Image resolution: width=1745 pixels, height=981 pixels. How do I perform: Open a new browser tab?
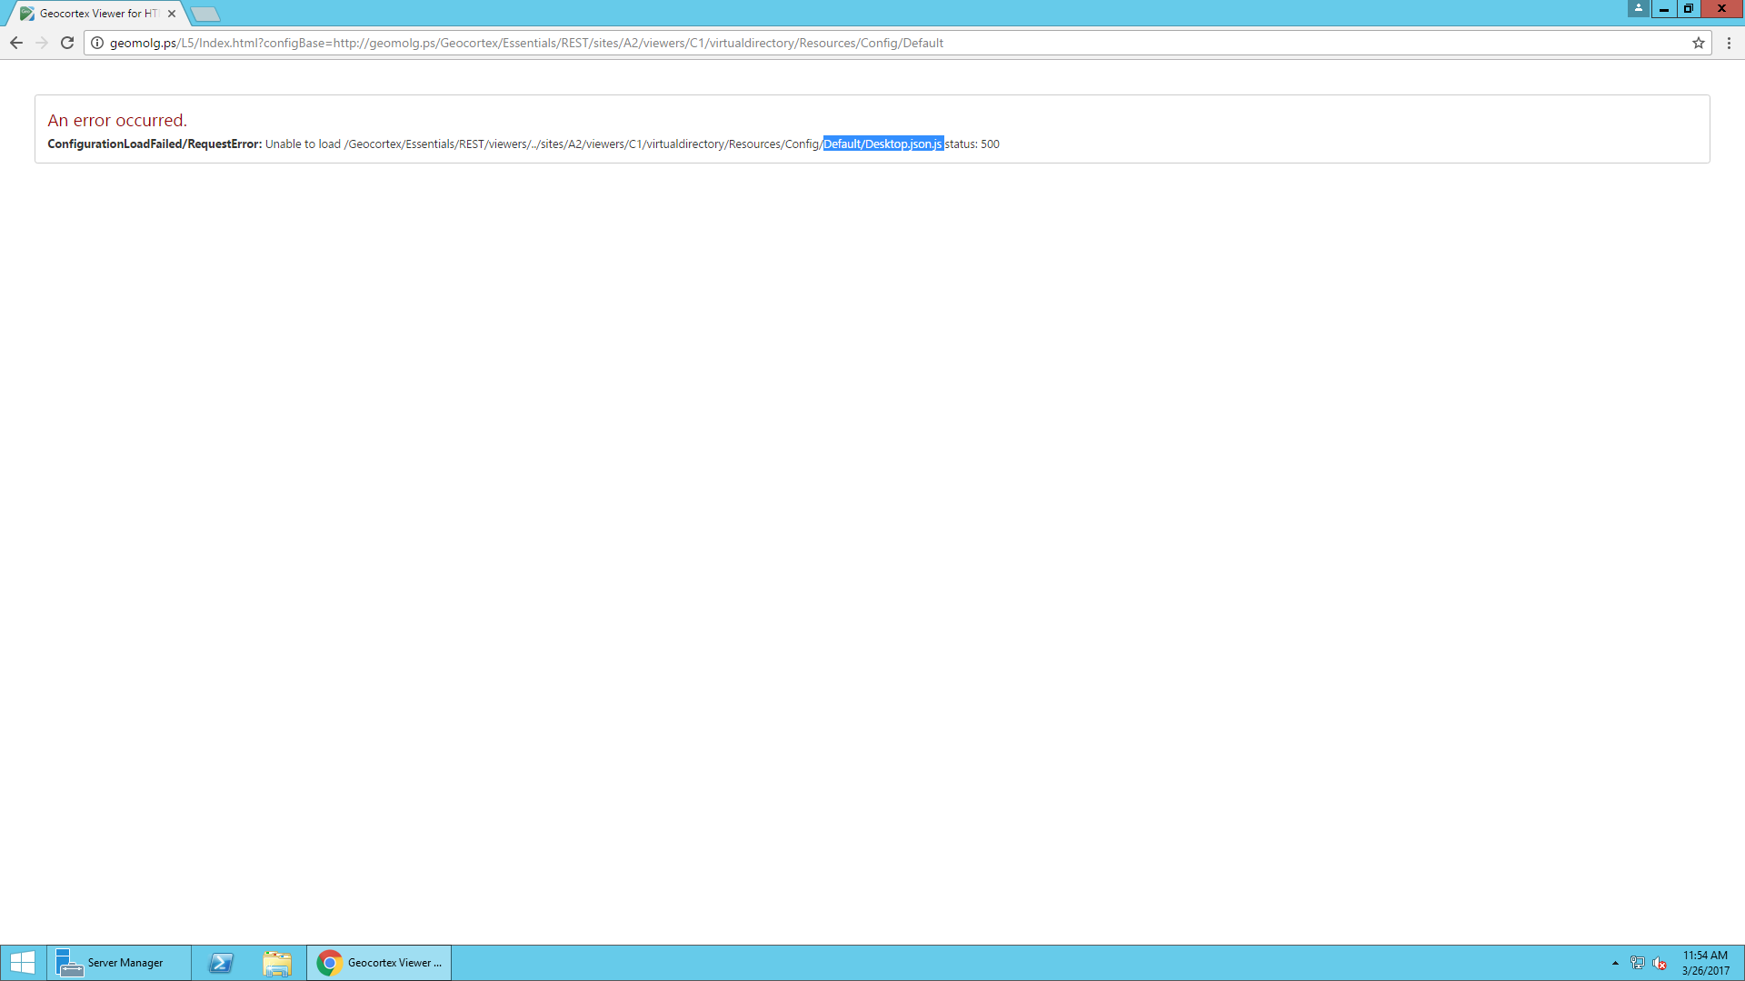tap(205, 14)
